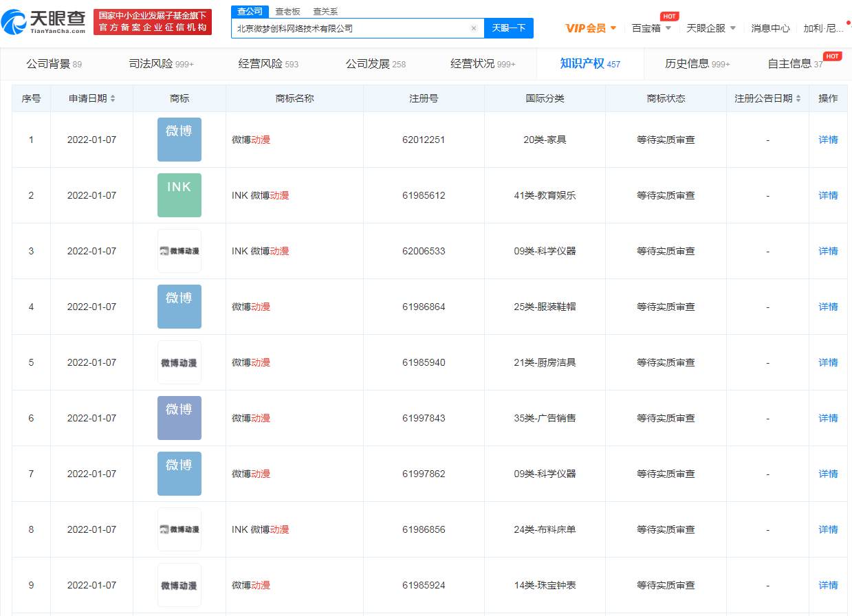Open the 经营风险 section tab

[268, 64]
